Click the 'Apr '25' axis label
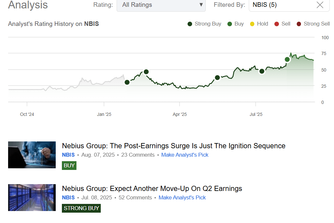 pos(180,114)
